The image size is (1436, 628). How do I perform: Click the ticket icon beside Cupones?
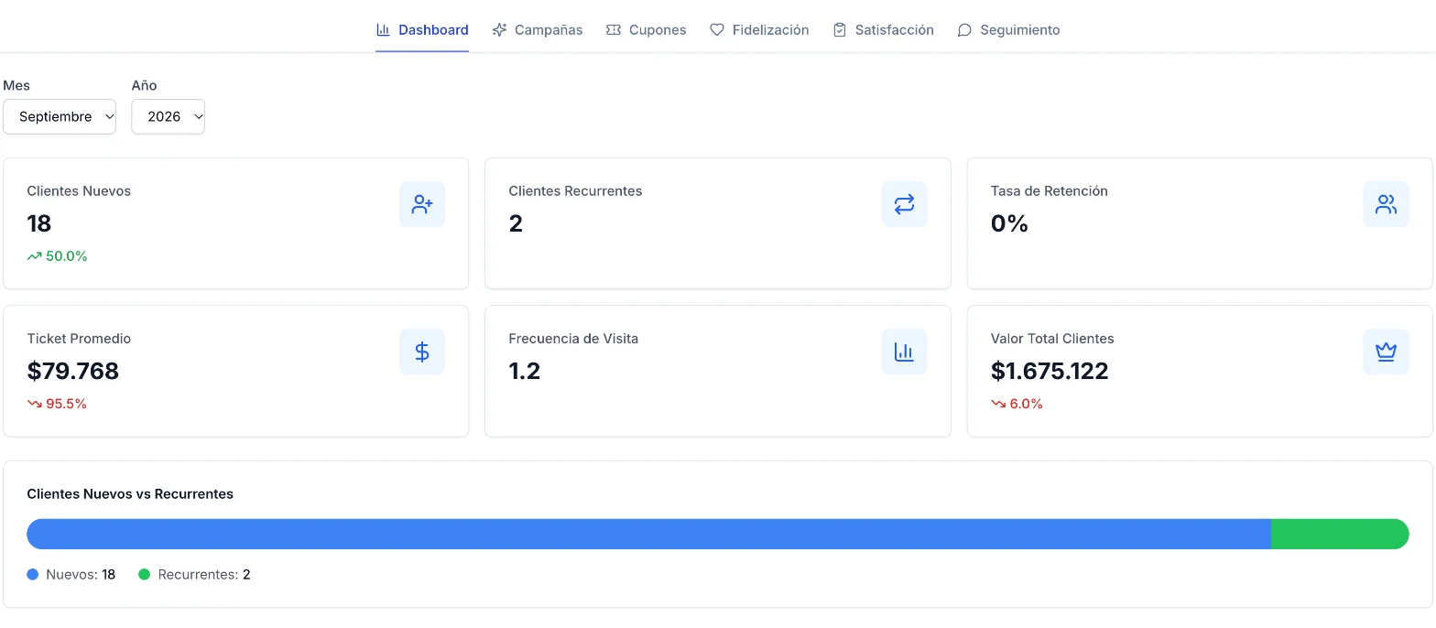point(614,29)
